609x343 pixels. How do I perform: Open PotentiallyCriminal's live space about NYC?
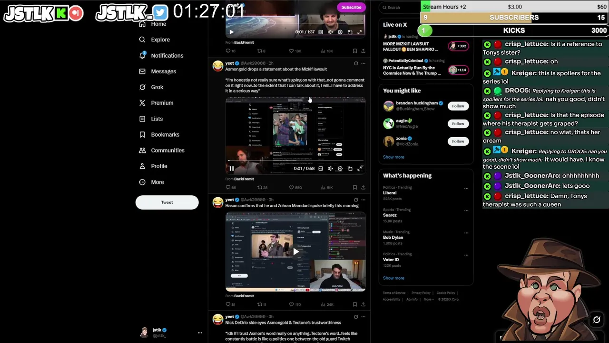pyautogui.click(x=426, y=67)
